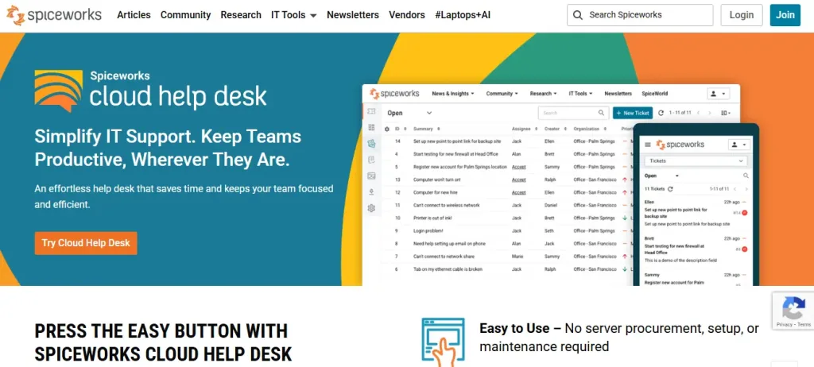This screenshot has width=814, height=367.
Task: Open the settings gear in the preview sidebar
Action: (371, 208)
